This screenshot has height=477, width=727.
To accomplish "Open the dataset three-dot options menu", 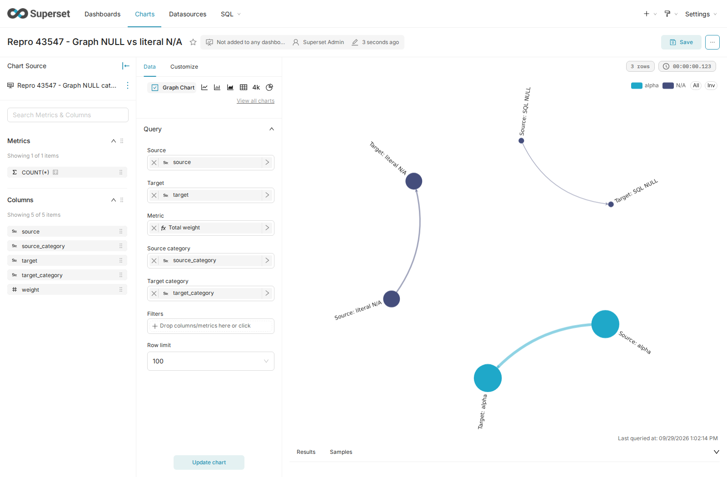I will click(128, 85).
